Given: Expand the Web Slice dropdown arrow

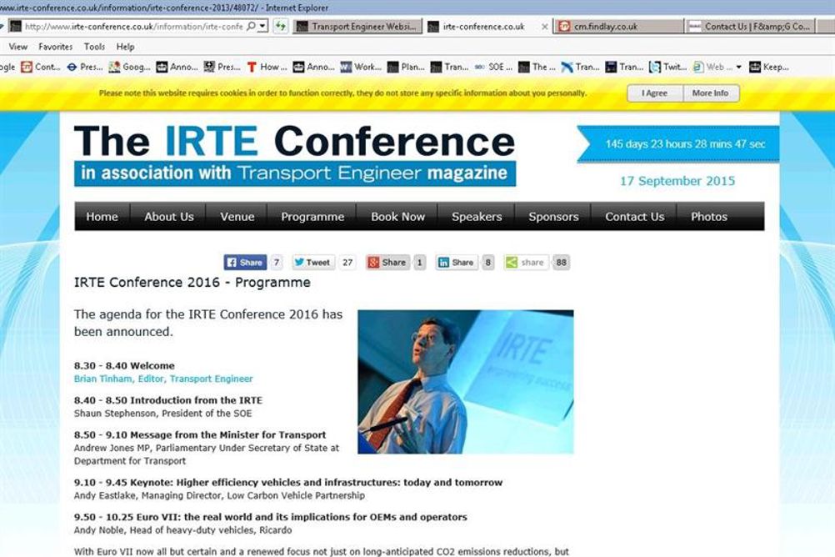Looking at the screenshot, I should click(738, 68).
